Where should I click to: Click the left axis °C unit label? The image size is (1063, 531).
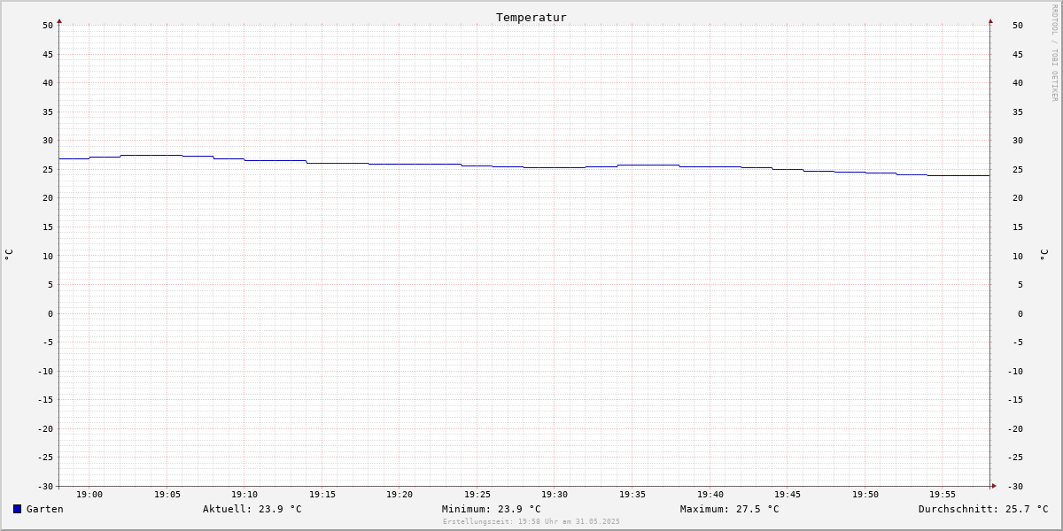point(9,255)
